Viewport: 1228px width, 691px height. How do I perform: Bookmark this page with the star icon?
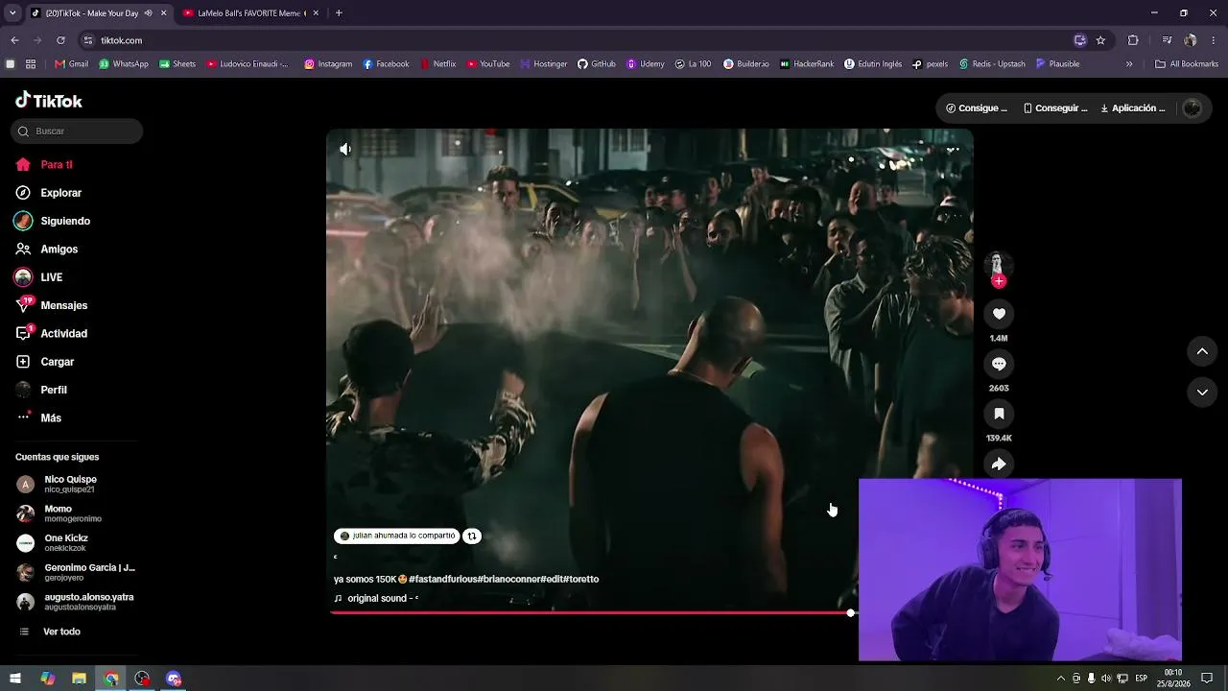[x=1100, y=40]
